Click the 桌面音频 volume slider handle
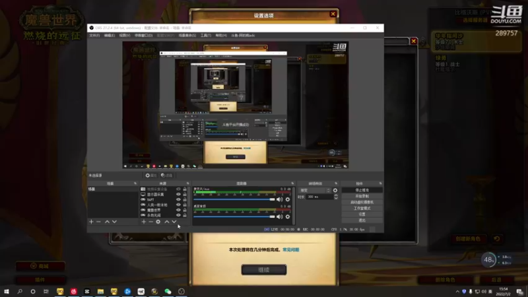Viewport: 528px width, 297px height. click(x=272, y=216)
